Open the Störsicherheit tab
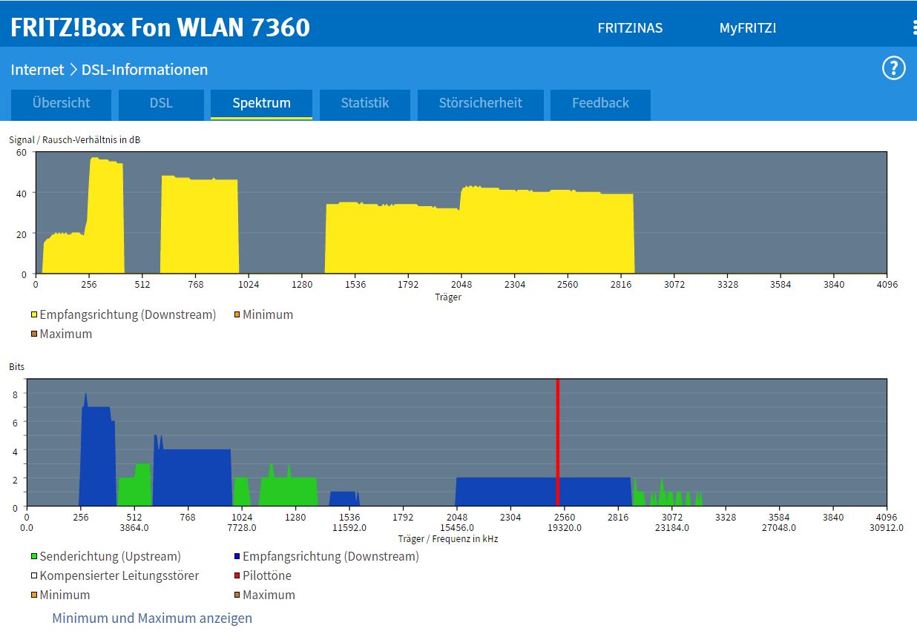Image resolution: width=917 pixels, height=637 pixels. click(x=480, y=104)
